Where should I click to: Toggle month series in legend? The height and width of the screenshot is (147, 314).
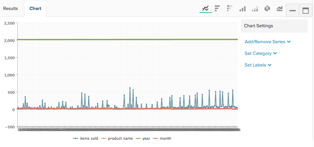[162, 138]
